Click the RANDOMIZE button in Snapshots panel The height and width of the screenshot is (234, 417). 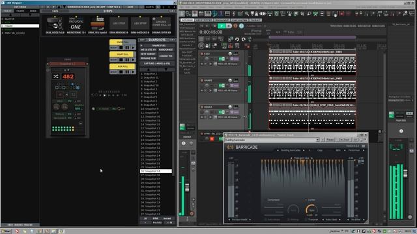pyautogui.click(x=165, y=50)
